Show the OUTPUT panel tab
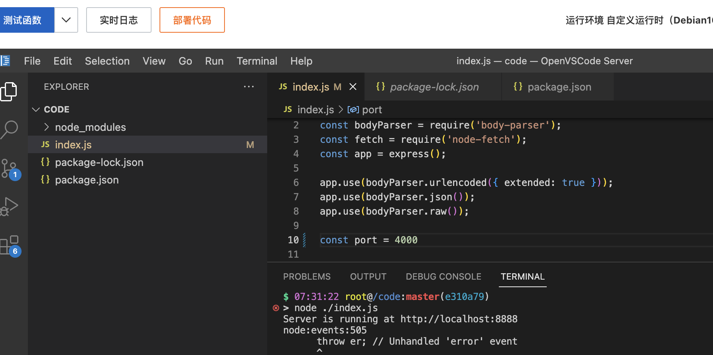The width and height of the screenshot is (713, 355). pos(368,276)
